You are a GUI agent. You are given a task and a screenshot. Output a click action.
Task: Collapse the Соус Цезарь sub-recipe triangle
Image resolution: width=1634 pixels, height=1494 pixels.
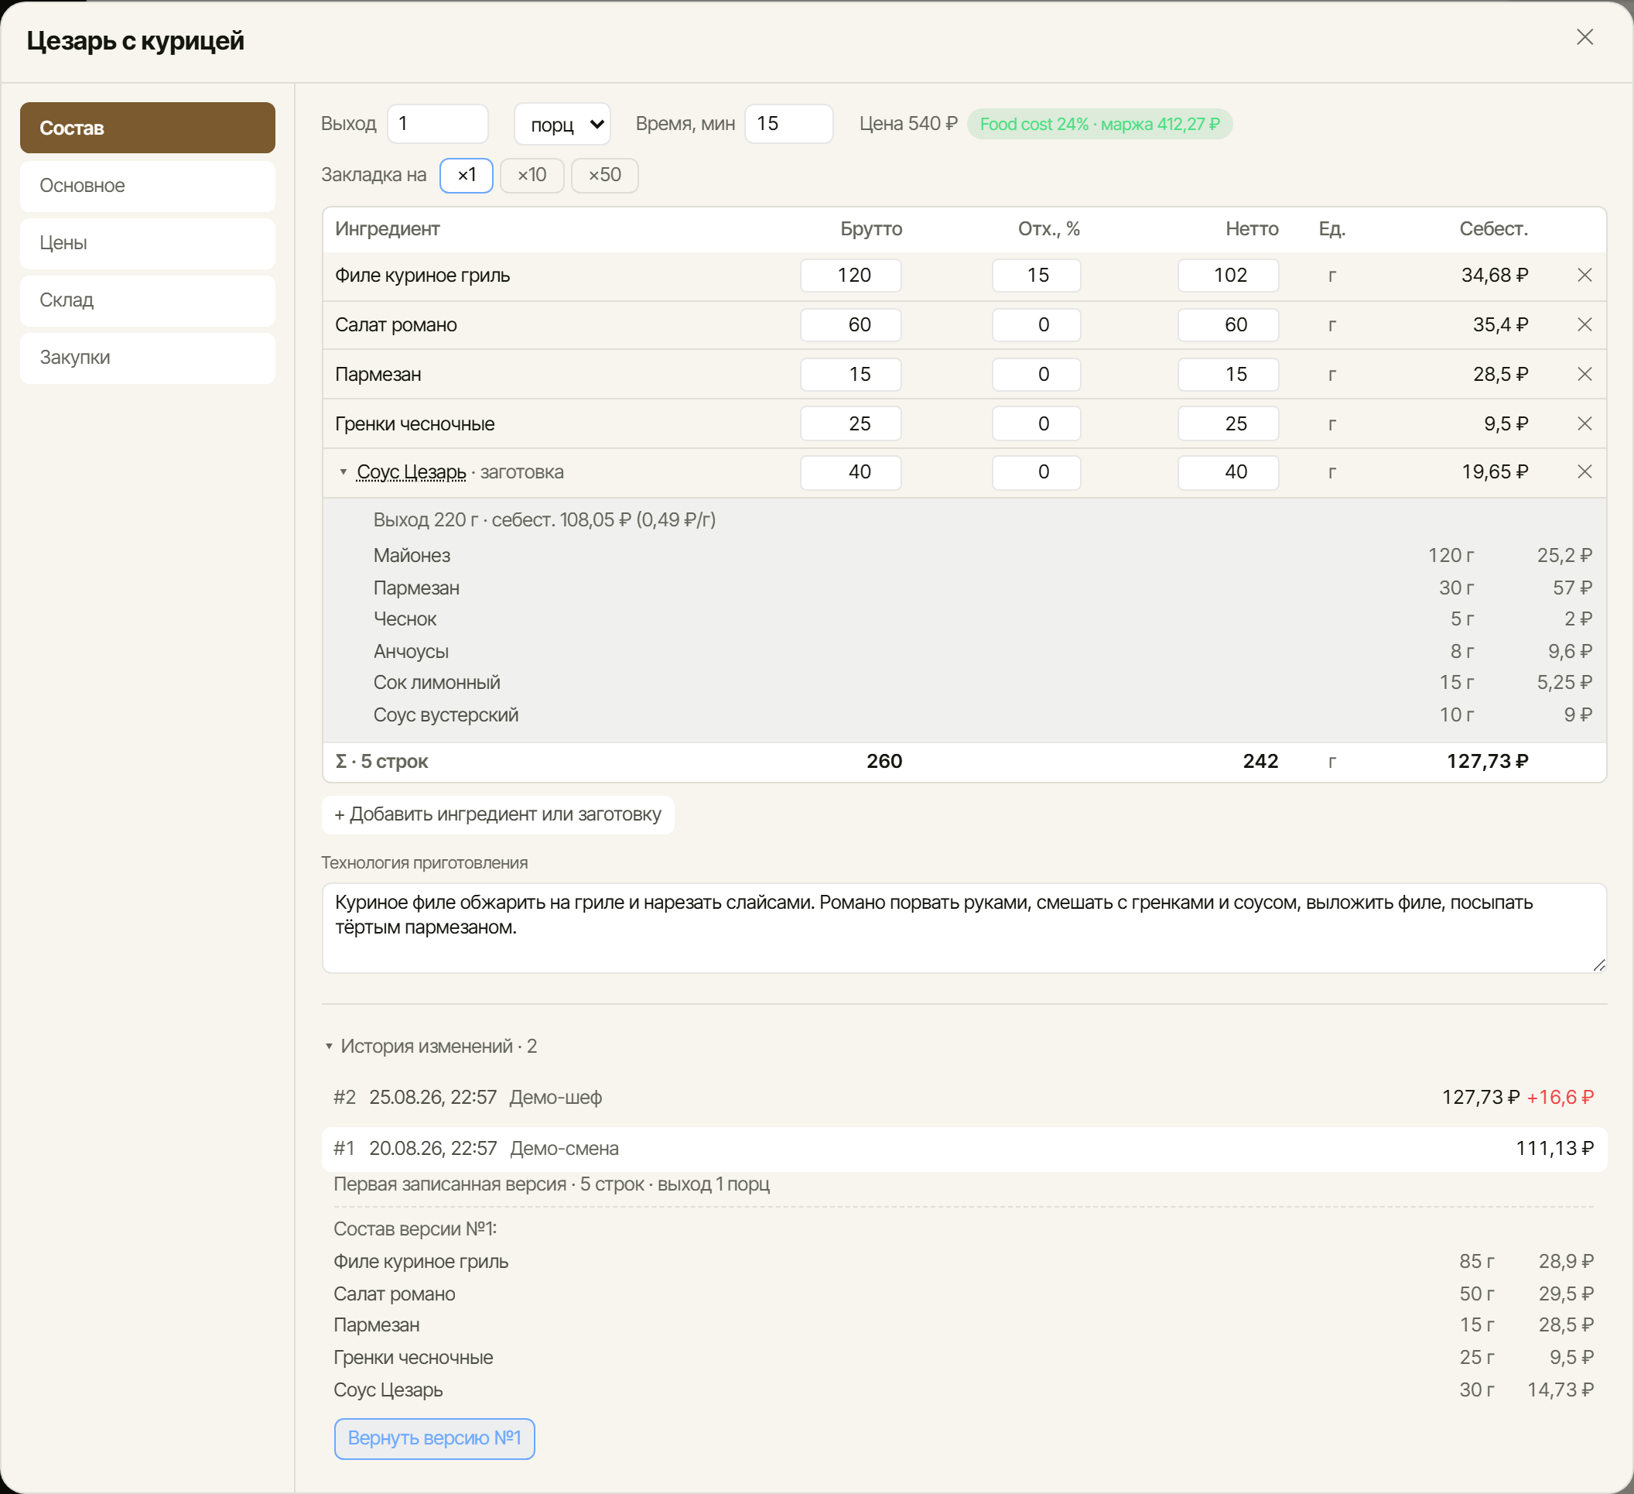[x=343, y=472]
